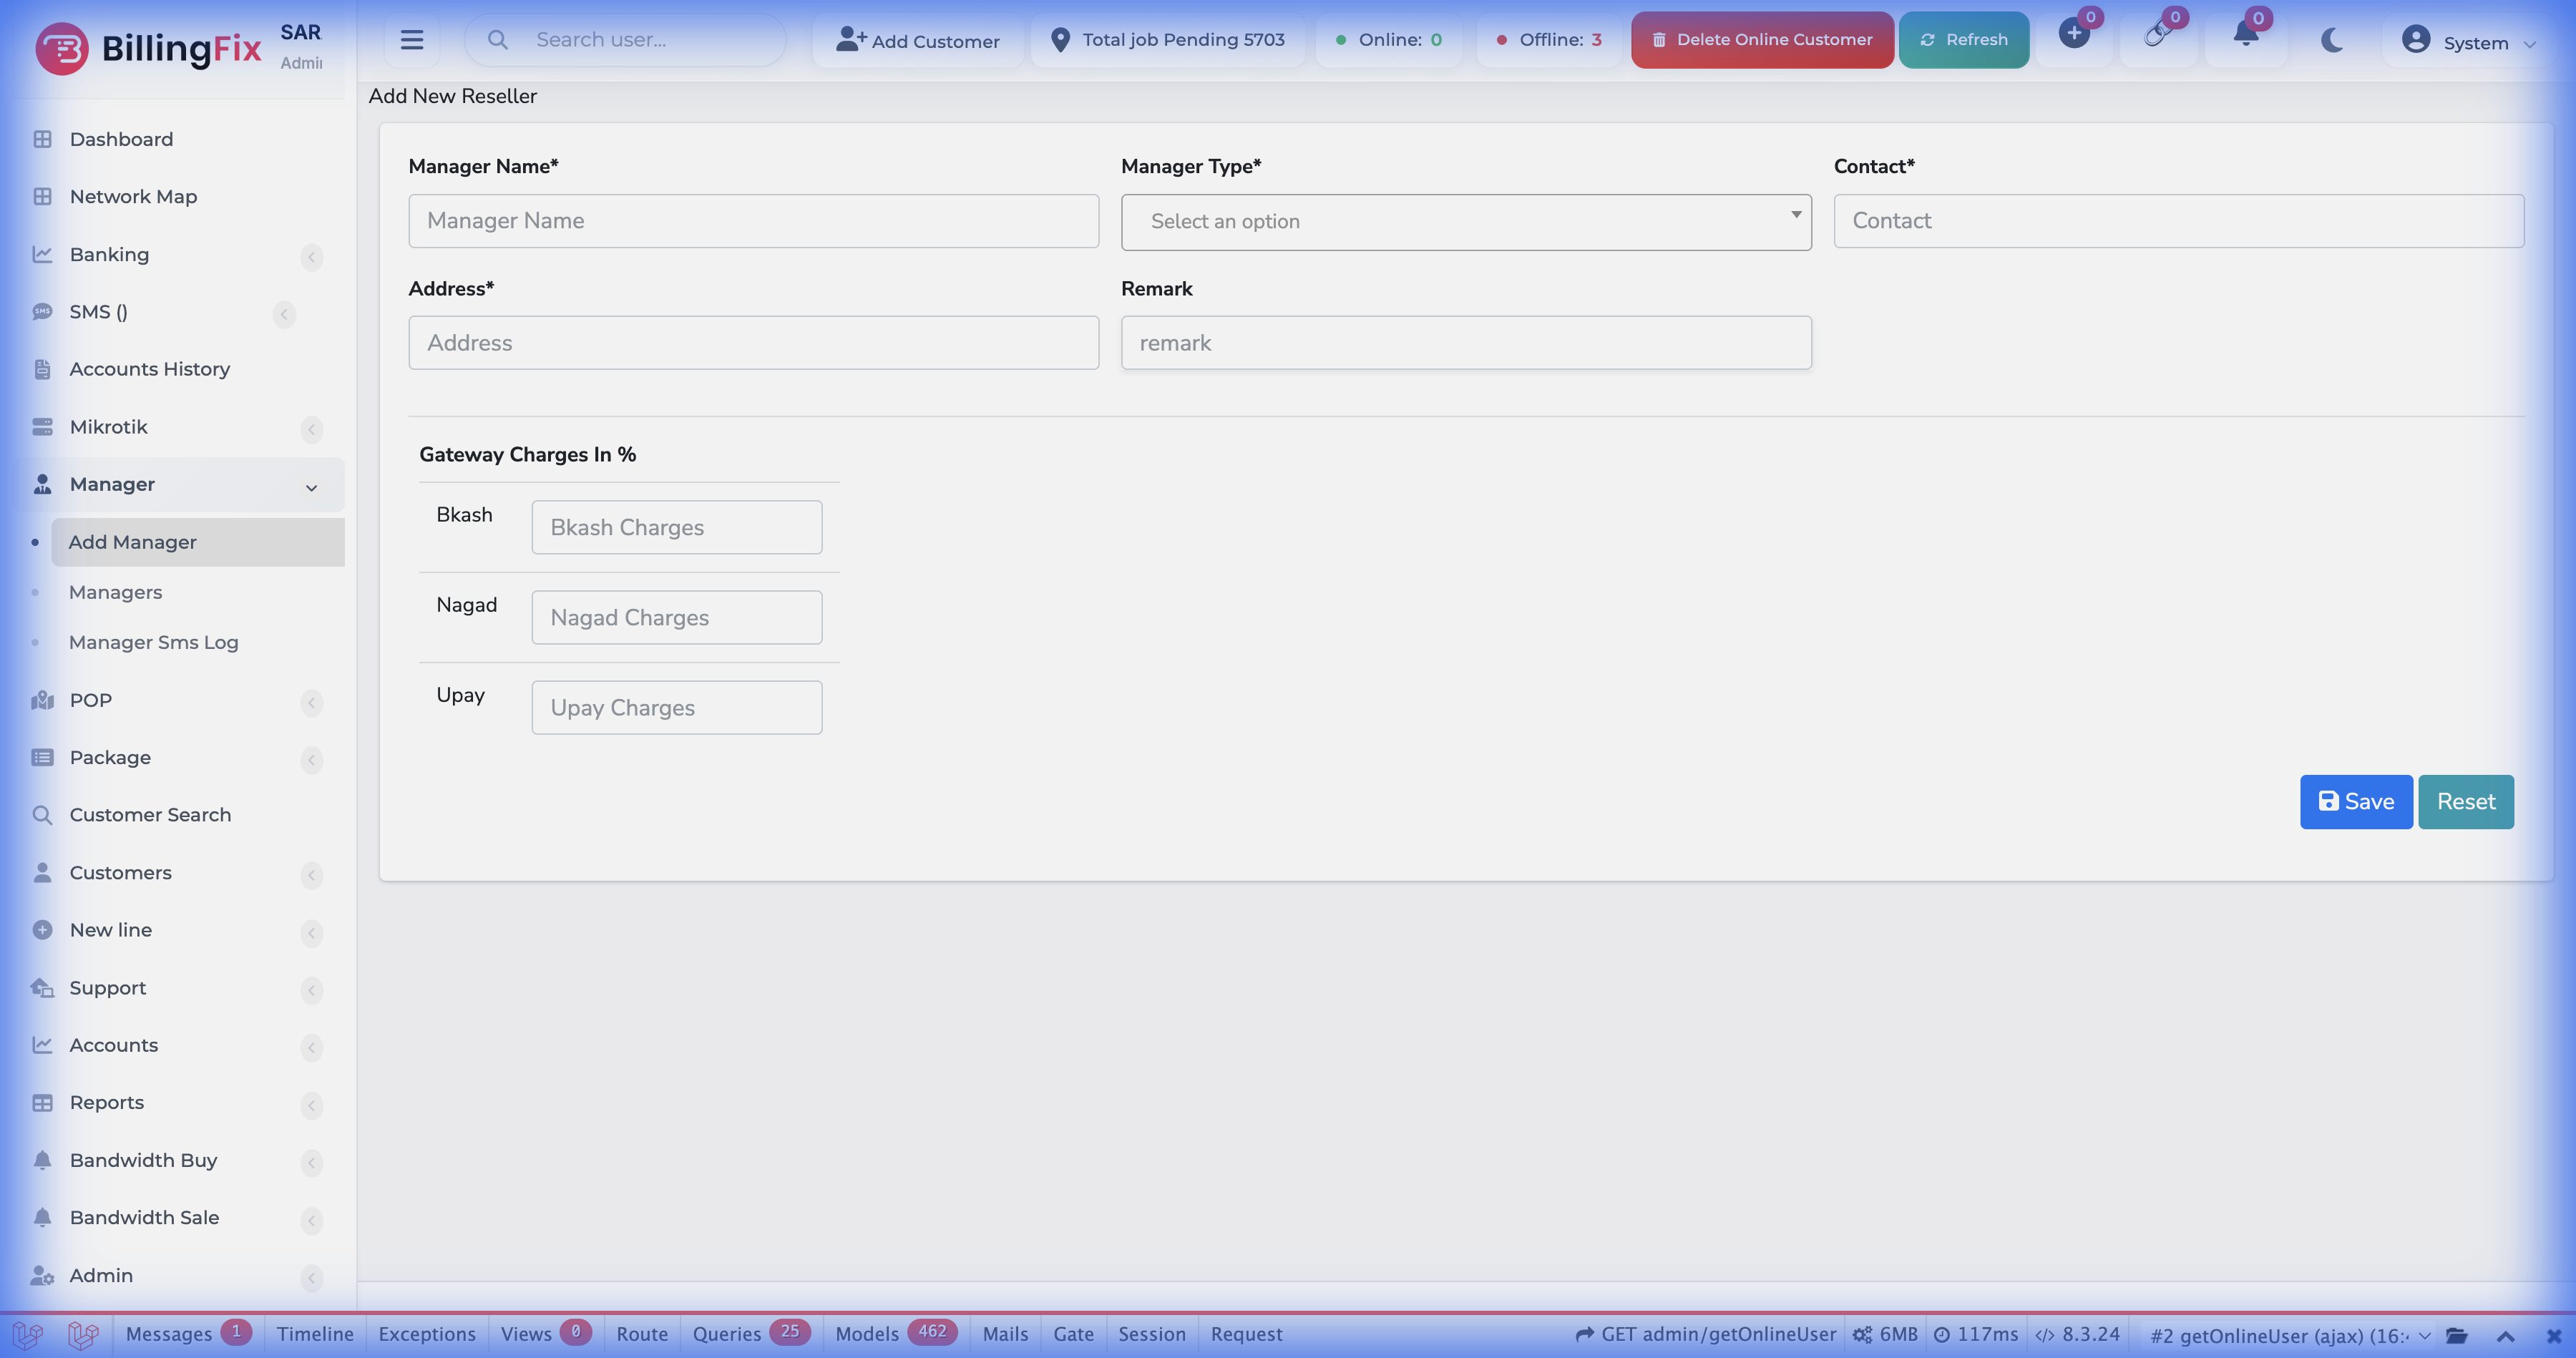The height and width of the screenshot is (1358, 2576).
Task: Open the Manager Type dropdown
Action: (x=1465, y=222)
